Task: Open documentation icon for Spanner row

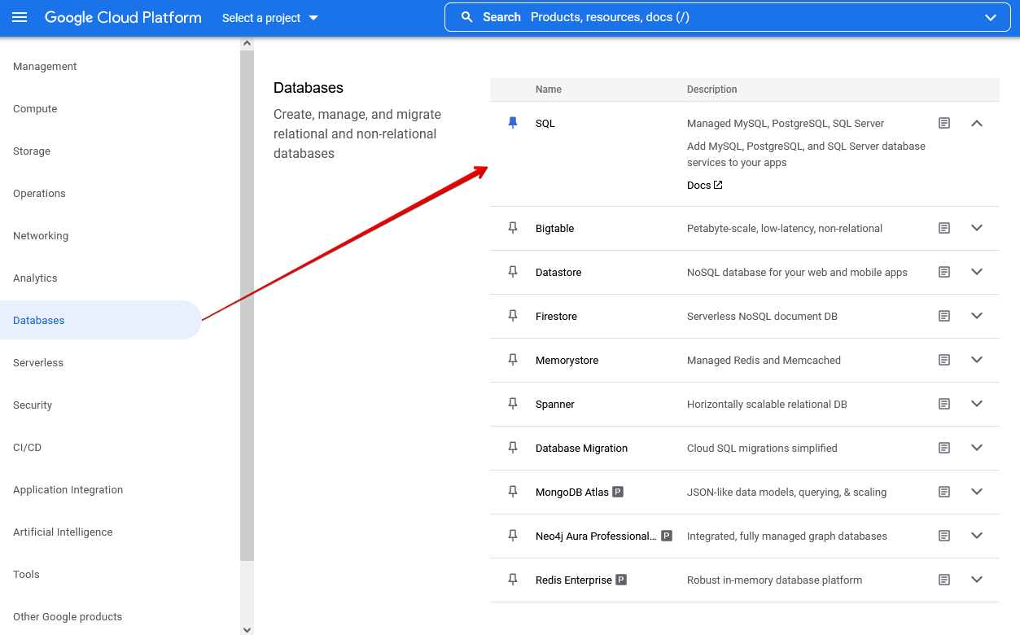Action: pos(944,404)
